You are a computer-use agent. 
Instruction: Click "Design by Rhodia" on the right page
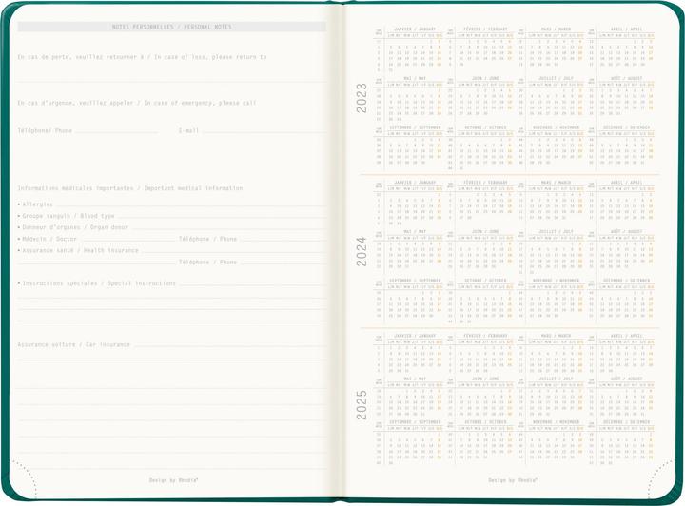[x=513, y=480]
